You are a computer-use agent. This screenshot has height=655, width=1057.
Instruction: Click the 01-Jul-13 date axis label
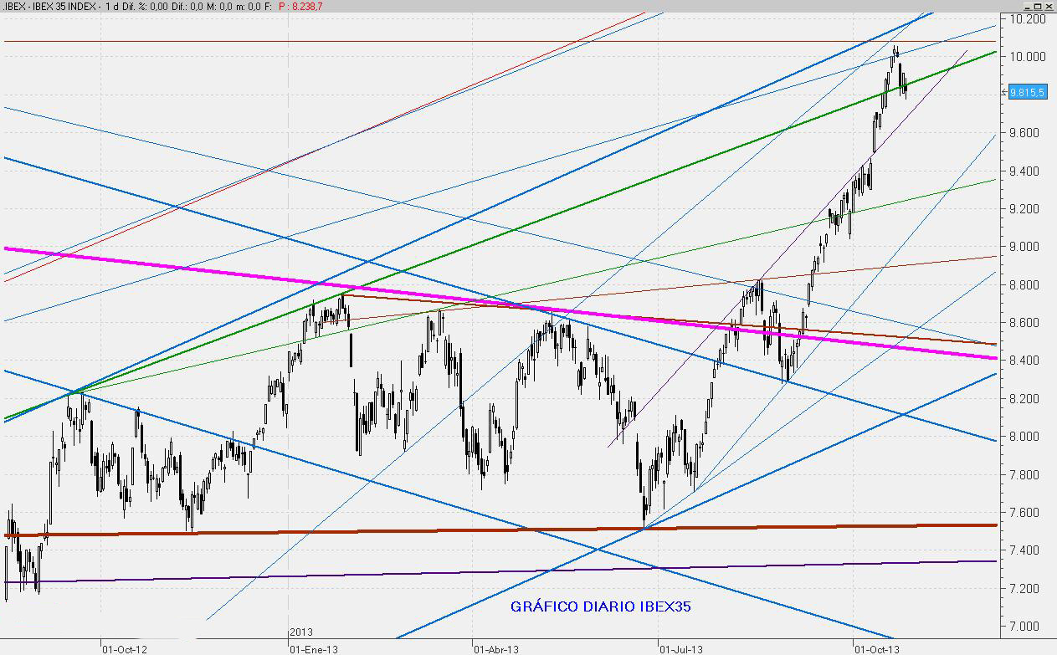click(680, 648)
